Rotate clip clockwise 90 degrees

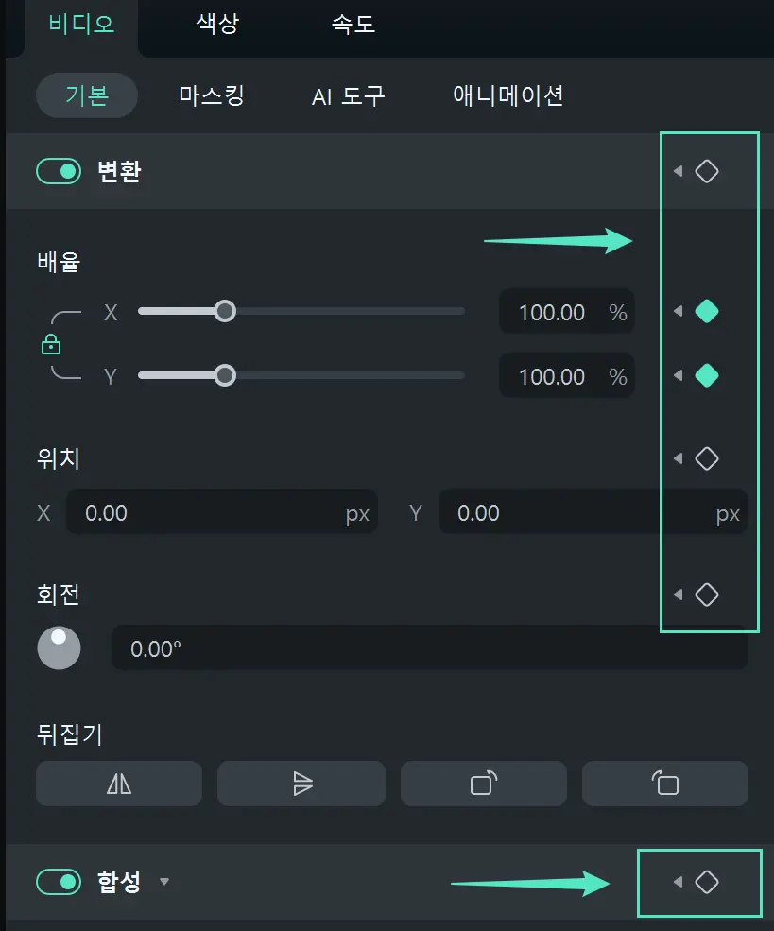coord(484,784)
